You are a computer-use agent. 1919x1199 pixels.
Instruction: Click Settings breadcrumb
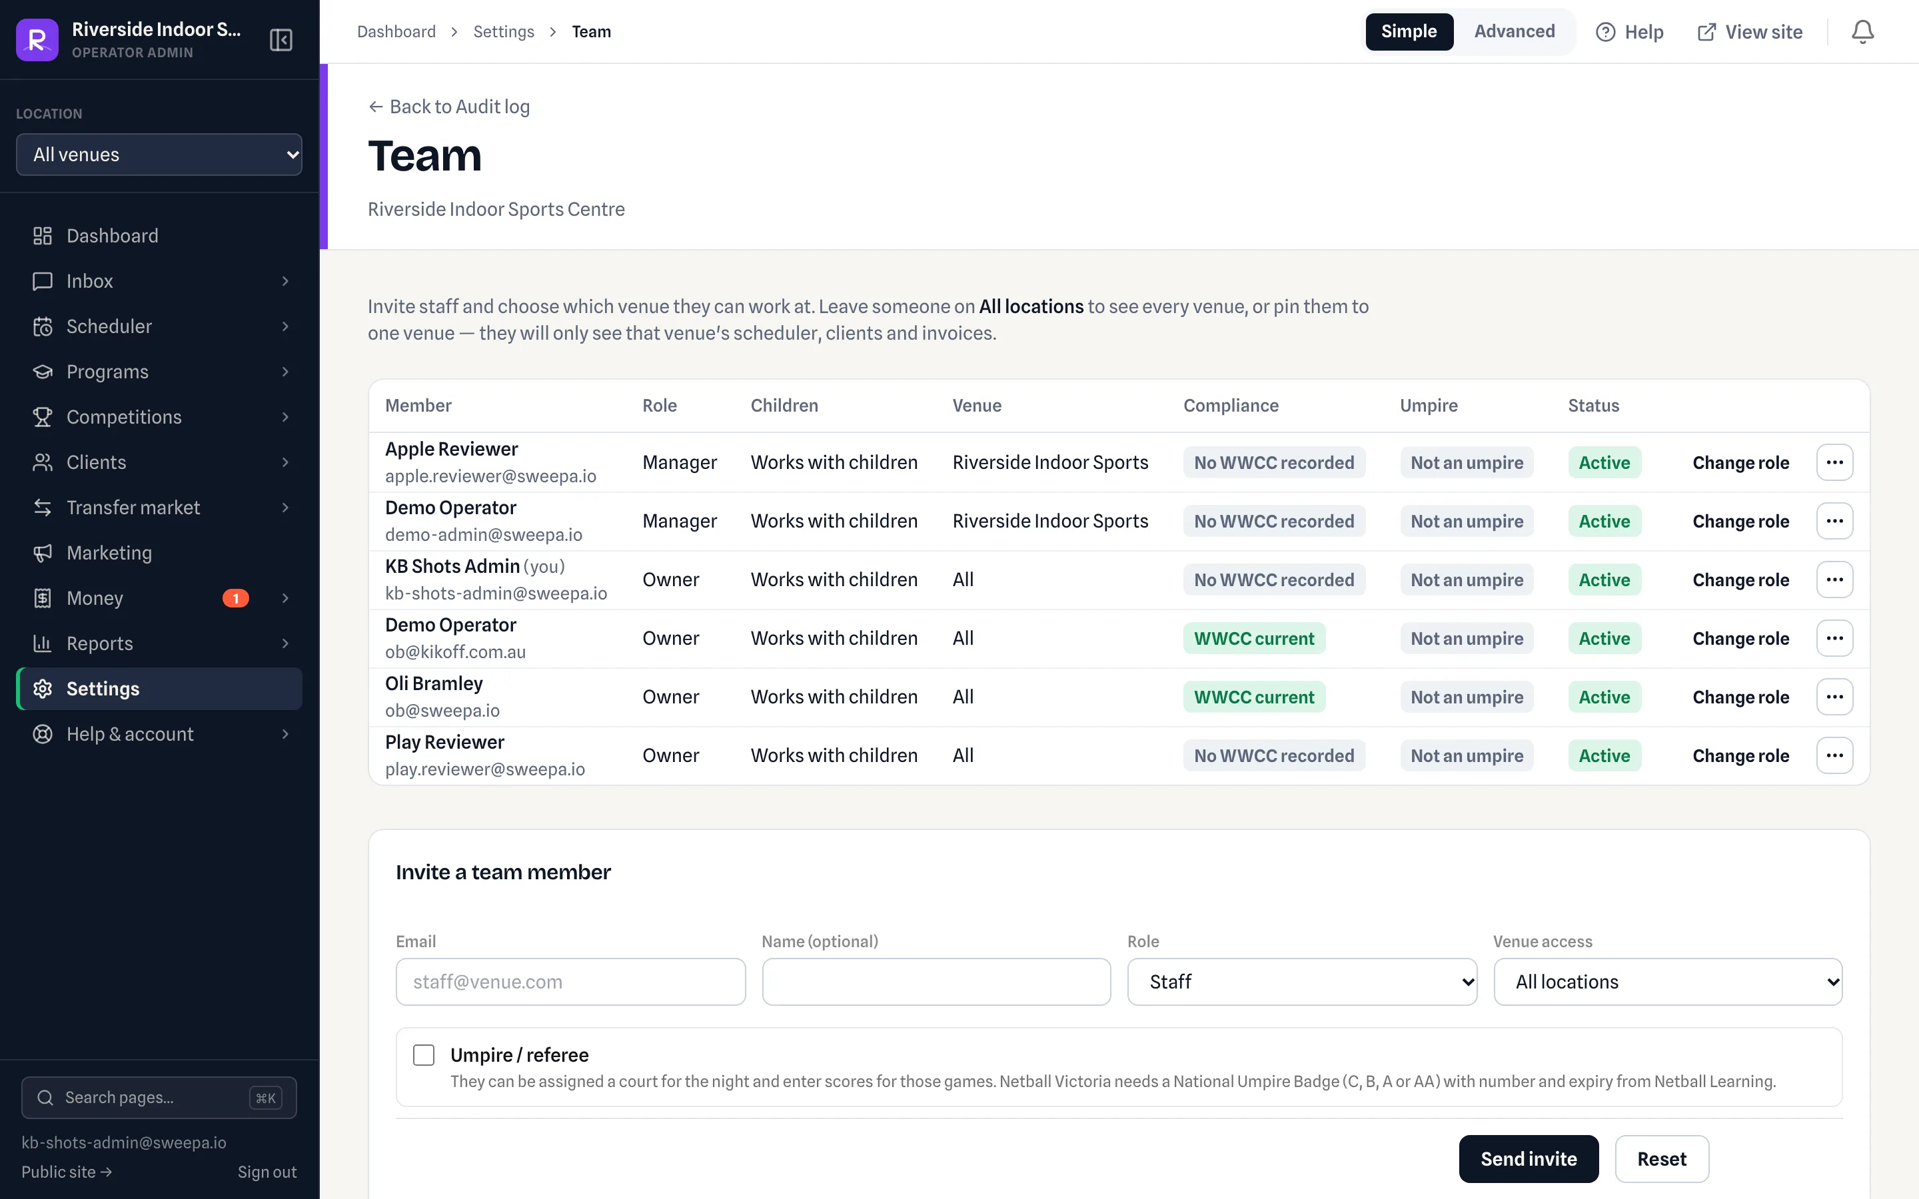[x=504, y=32]
